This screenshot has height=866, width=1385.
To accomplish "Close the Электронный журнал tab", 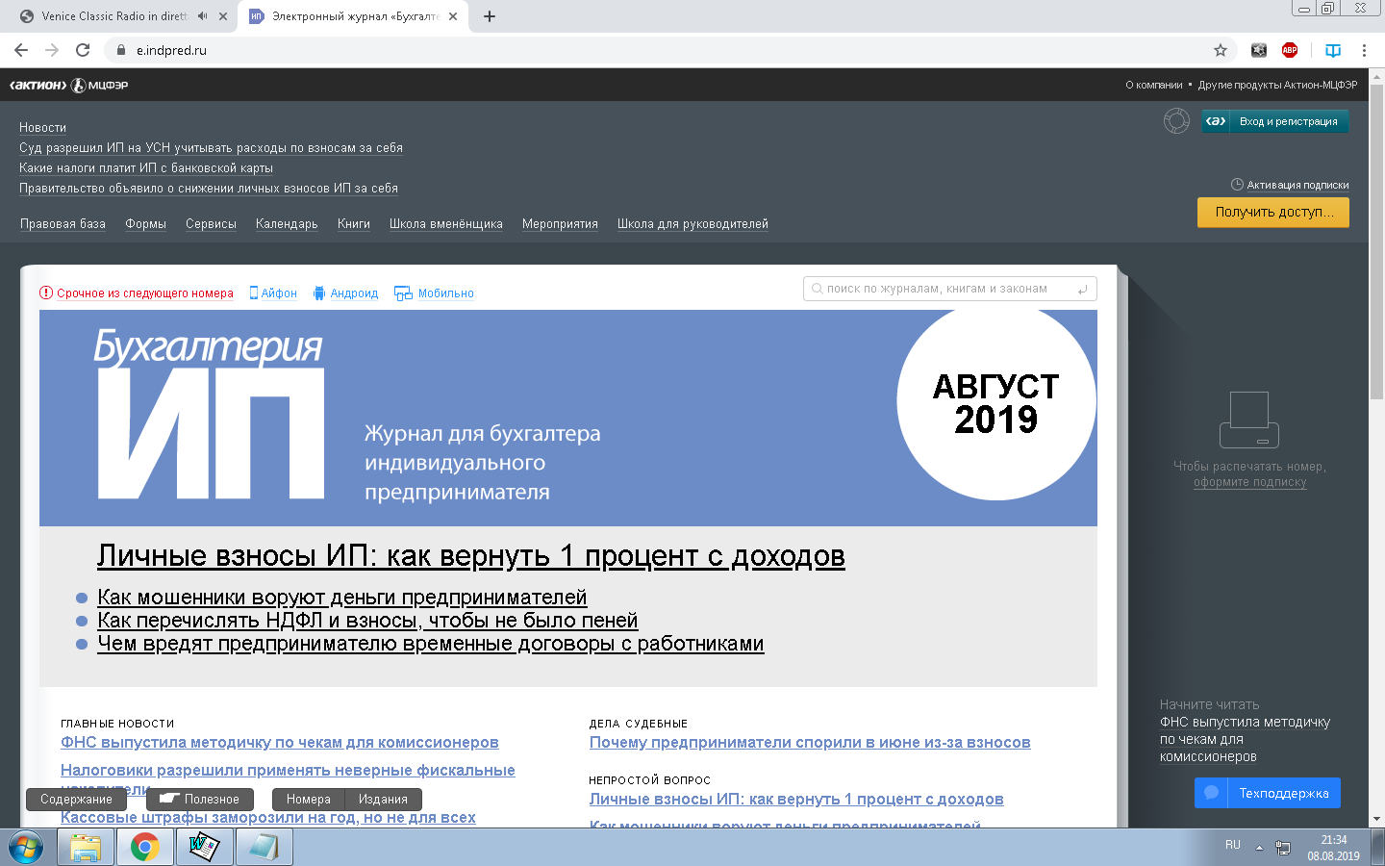I will point(453,16).
